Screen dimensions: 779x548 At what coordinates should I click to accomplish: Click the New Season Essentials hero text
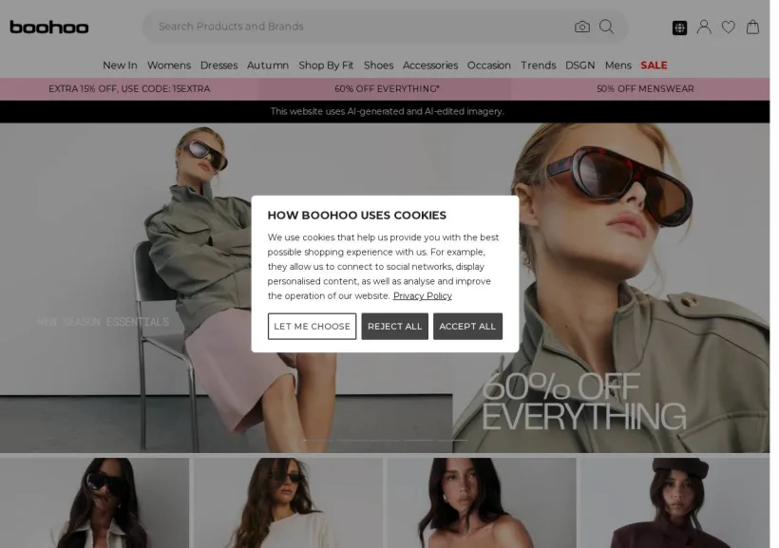click(x=103, y=322)
